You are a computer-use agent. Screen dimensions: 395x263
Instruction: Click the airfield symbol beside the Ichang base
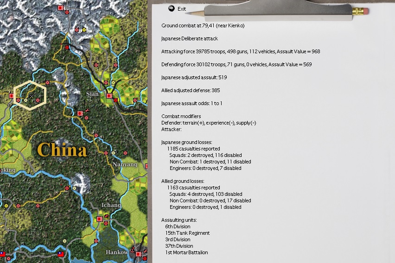[107, 216]
